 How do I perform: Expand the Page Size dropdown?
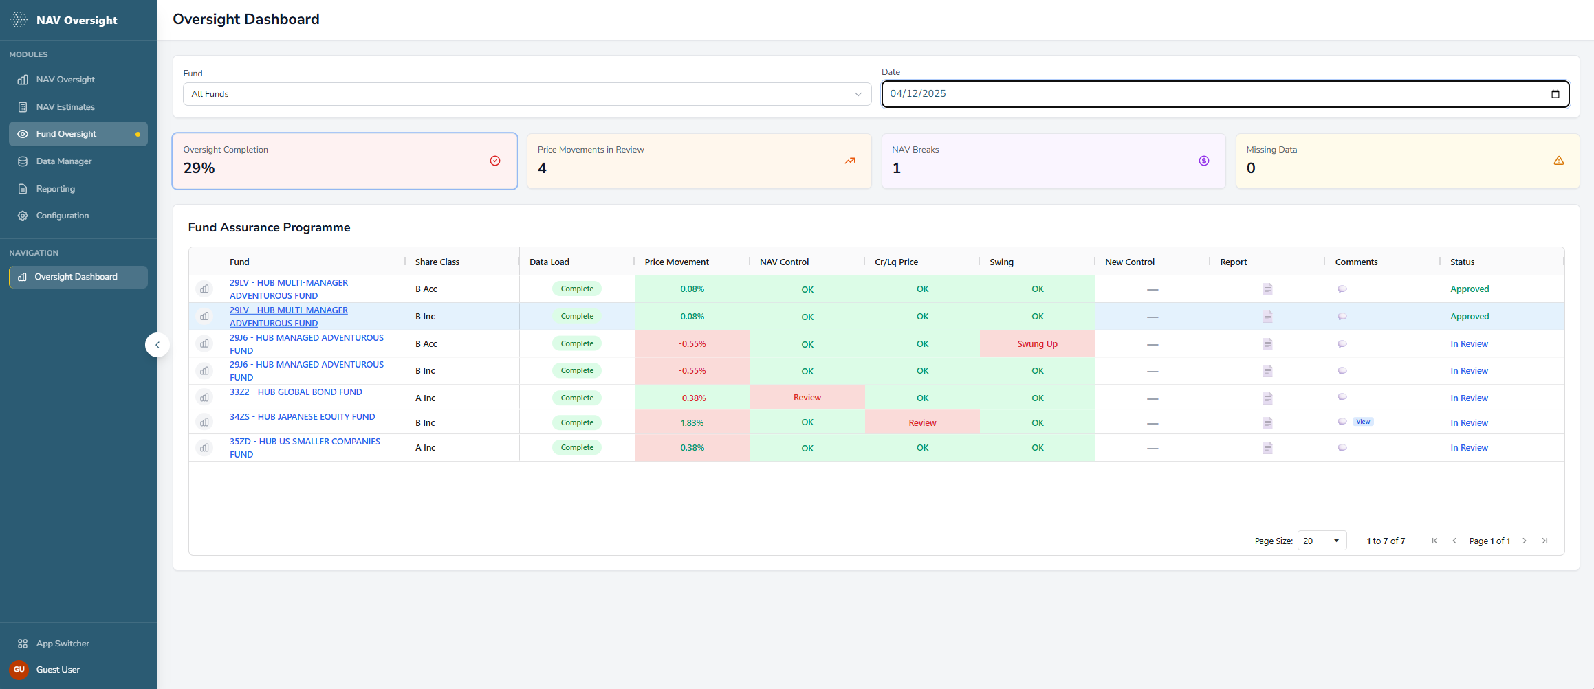click(1321, 541)
